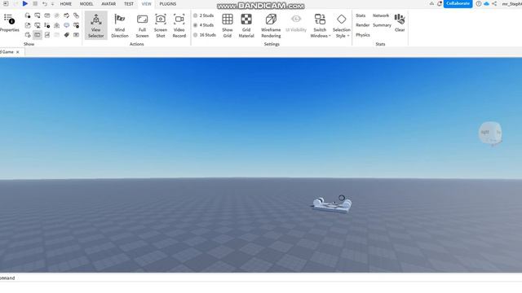Screen dimensions: 522x293
Task: Click the Stop square button
Action: click(35, 3)
